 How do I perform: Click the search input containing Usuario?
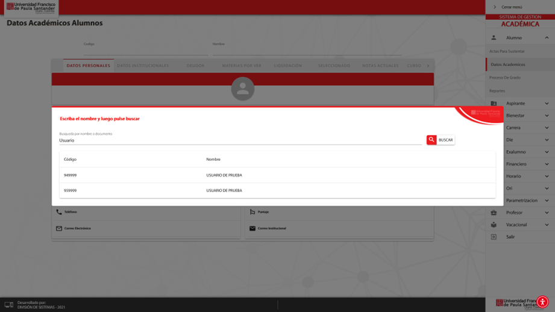coord(240,140)
